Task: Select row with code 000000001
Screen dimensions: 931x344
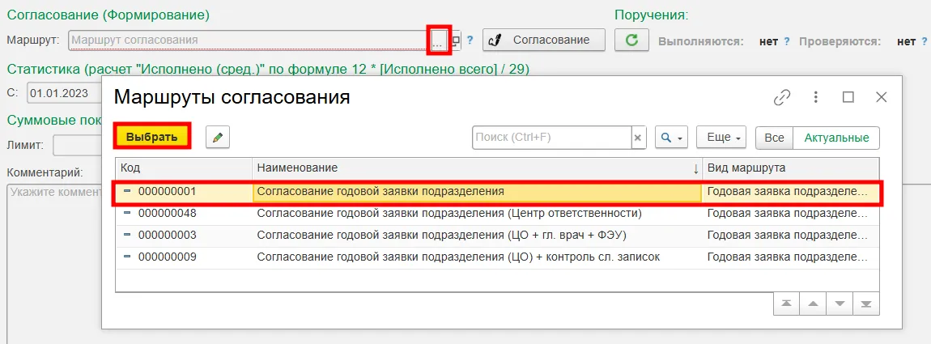Action: click(497, 192)
